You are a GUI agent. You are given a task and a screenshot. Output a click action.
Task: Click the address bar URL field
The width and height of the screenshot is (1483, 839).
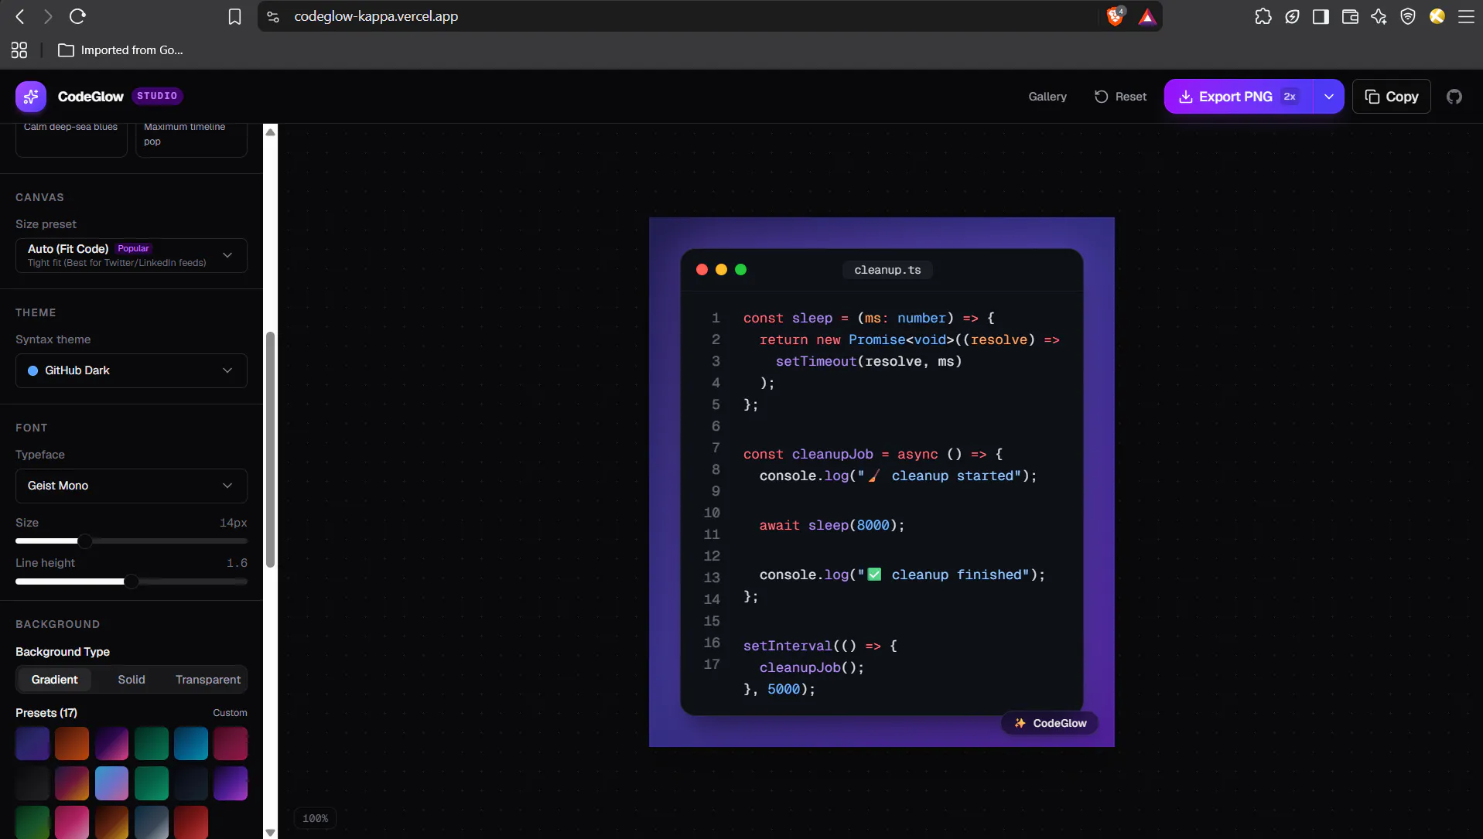(x=681, y=16)
